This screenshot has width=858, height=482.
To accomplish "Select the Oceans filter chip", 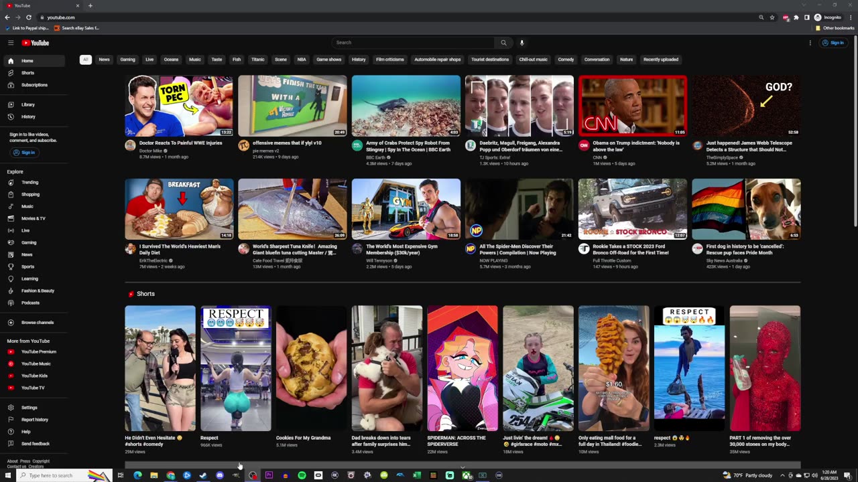I will [x=171, y=60].
